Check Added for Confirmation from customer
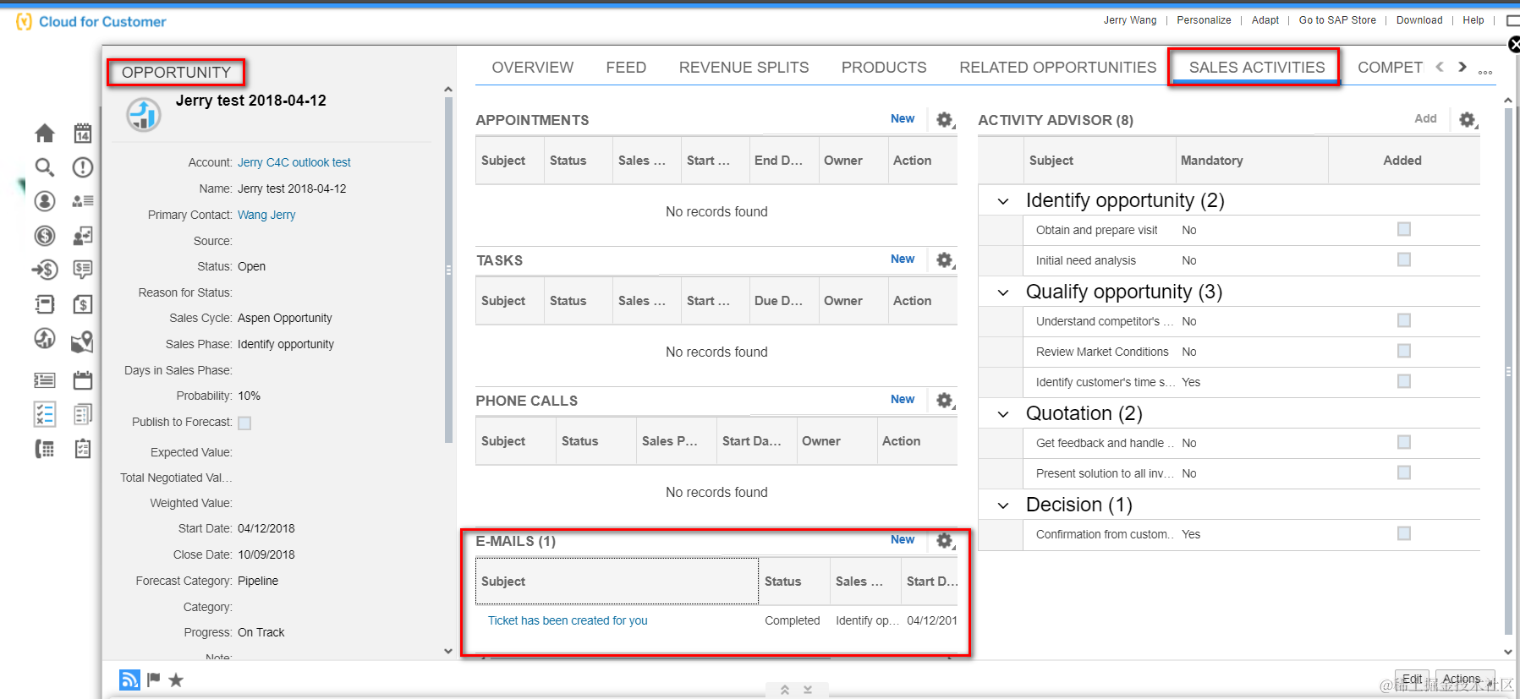 tap(1404, 533)
